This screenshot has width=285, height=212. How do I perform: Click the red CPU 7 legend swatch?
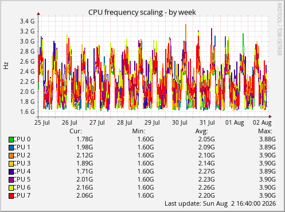[x=11, y=196]
